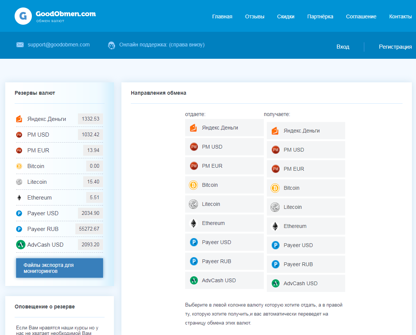416x335 pixels.
Task: Click AdvCash USD icon in reserves list
Action: click(x=21, y=245)
